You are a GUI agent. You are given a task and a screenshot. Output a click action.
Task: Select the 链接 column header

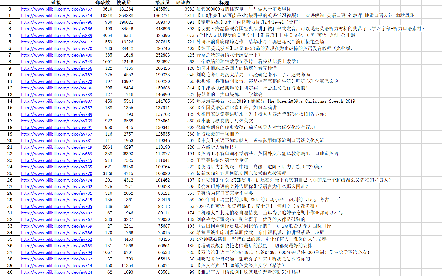click(56, 3)
